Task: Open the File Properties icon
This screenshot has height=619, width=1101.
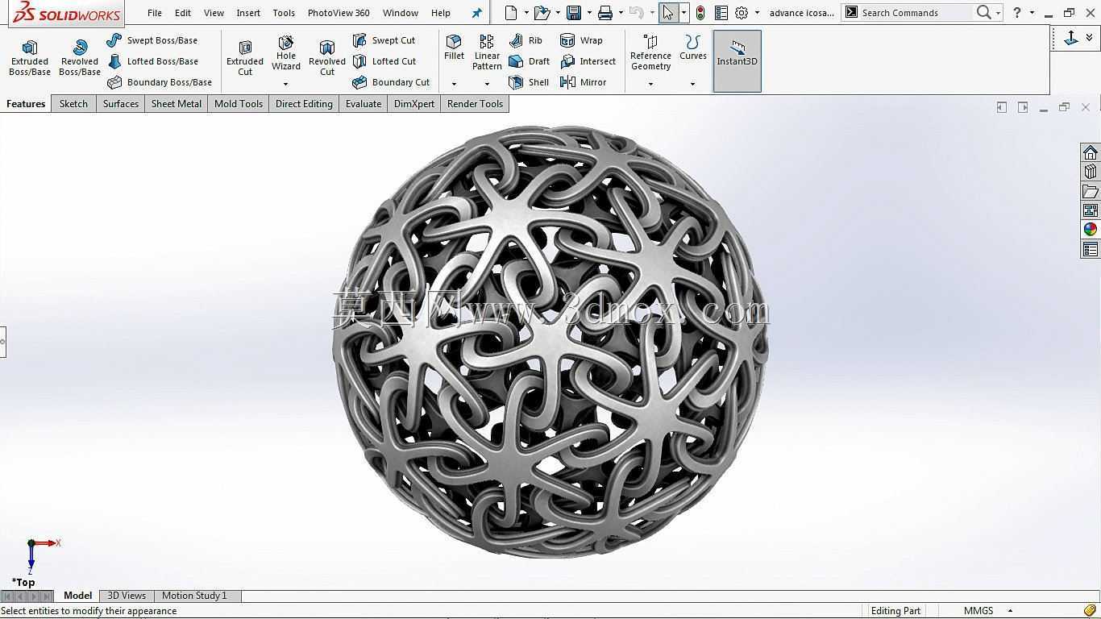Action: (x=721, y=13)
